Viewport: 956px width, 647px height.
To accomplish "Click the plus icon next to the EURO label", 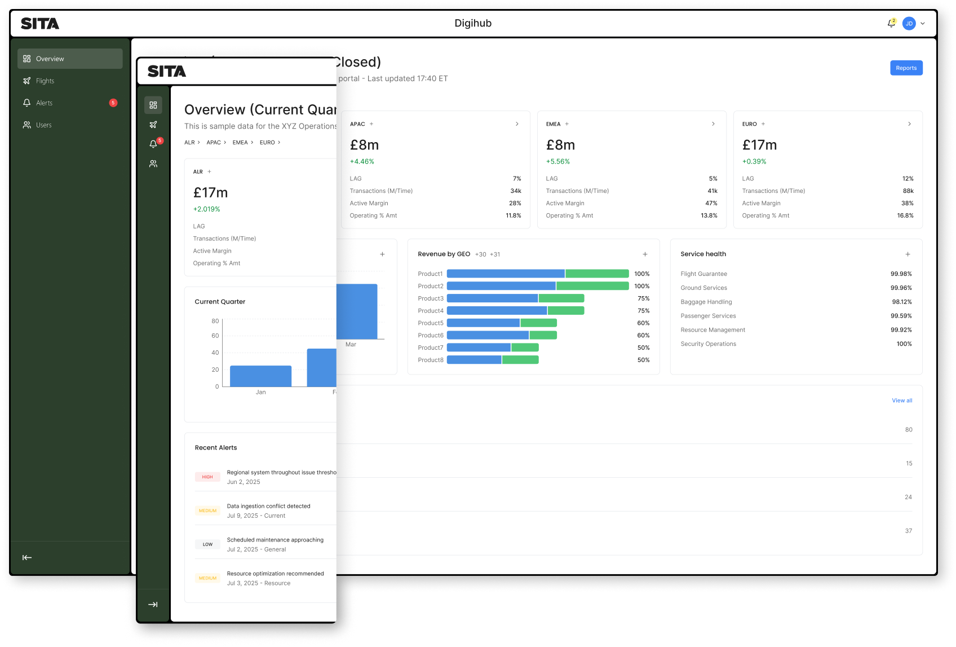I will click(x=763, y=124).
